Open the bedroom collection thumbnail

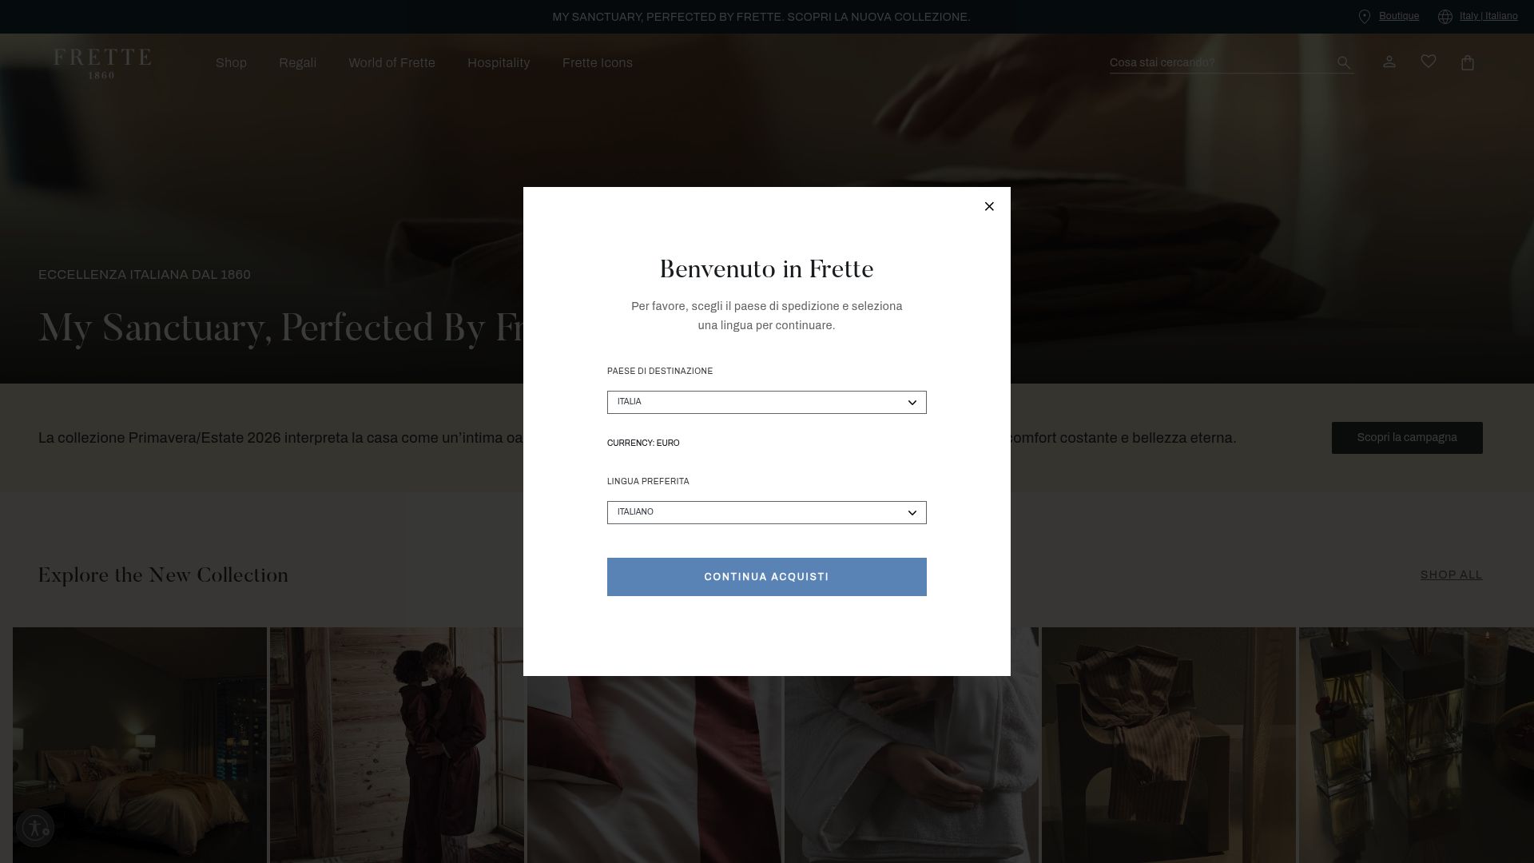(x=140, y=745)
